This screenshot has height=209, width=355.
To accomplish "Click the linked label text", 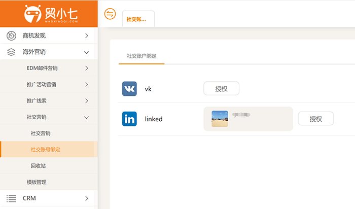I will click(x=154, y=119).
